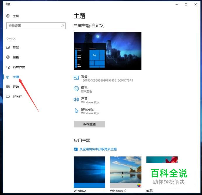202x195 pixels.
Task: Click the search magnifier icon
Action: tap(62, 26)
